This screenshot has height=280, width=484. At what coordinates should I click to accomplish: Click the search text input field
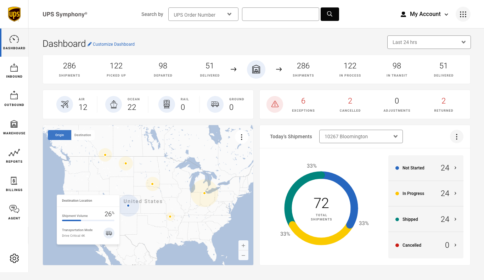coord(280,15)
